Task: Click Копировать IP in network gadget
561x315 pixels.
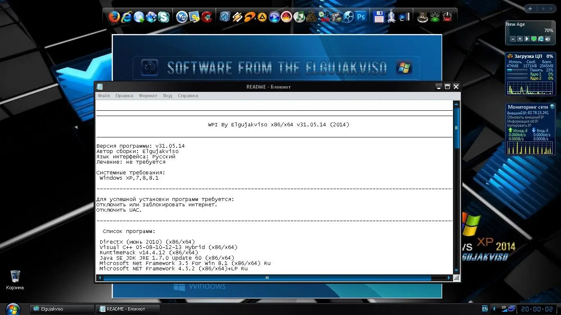Action: tap(519, 125)
